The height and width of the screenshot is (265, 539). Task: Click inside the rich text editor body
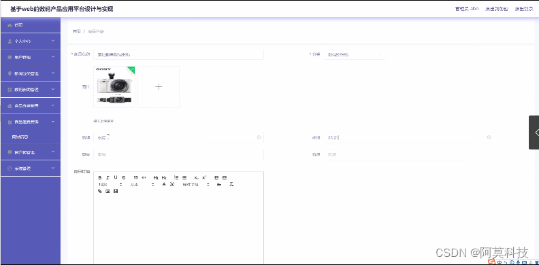(x=178, y=228)
